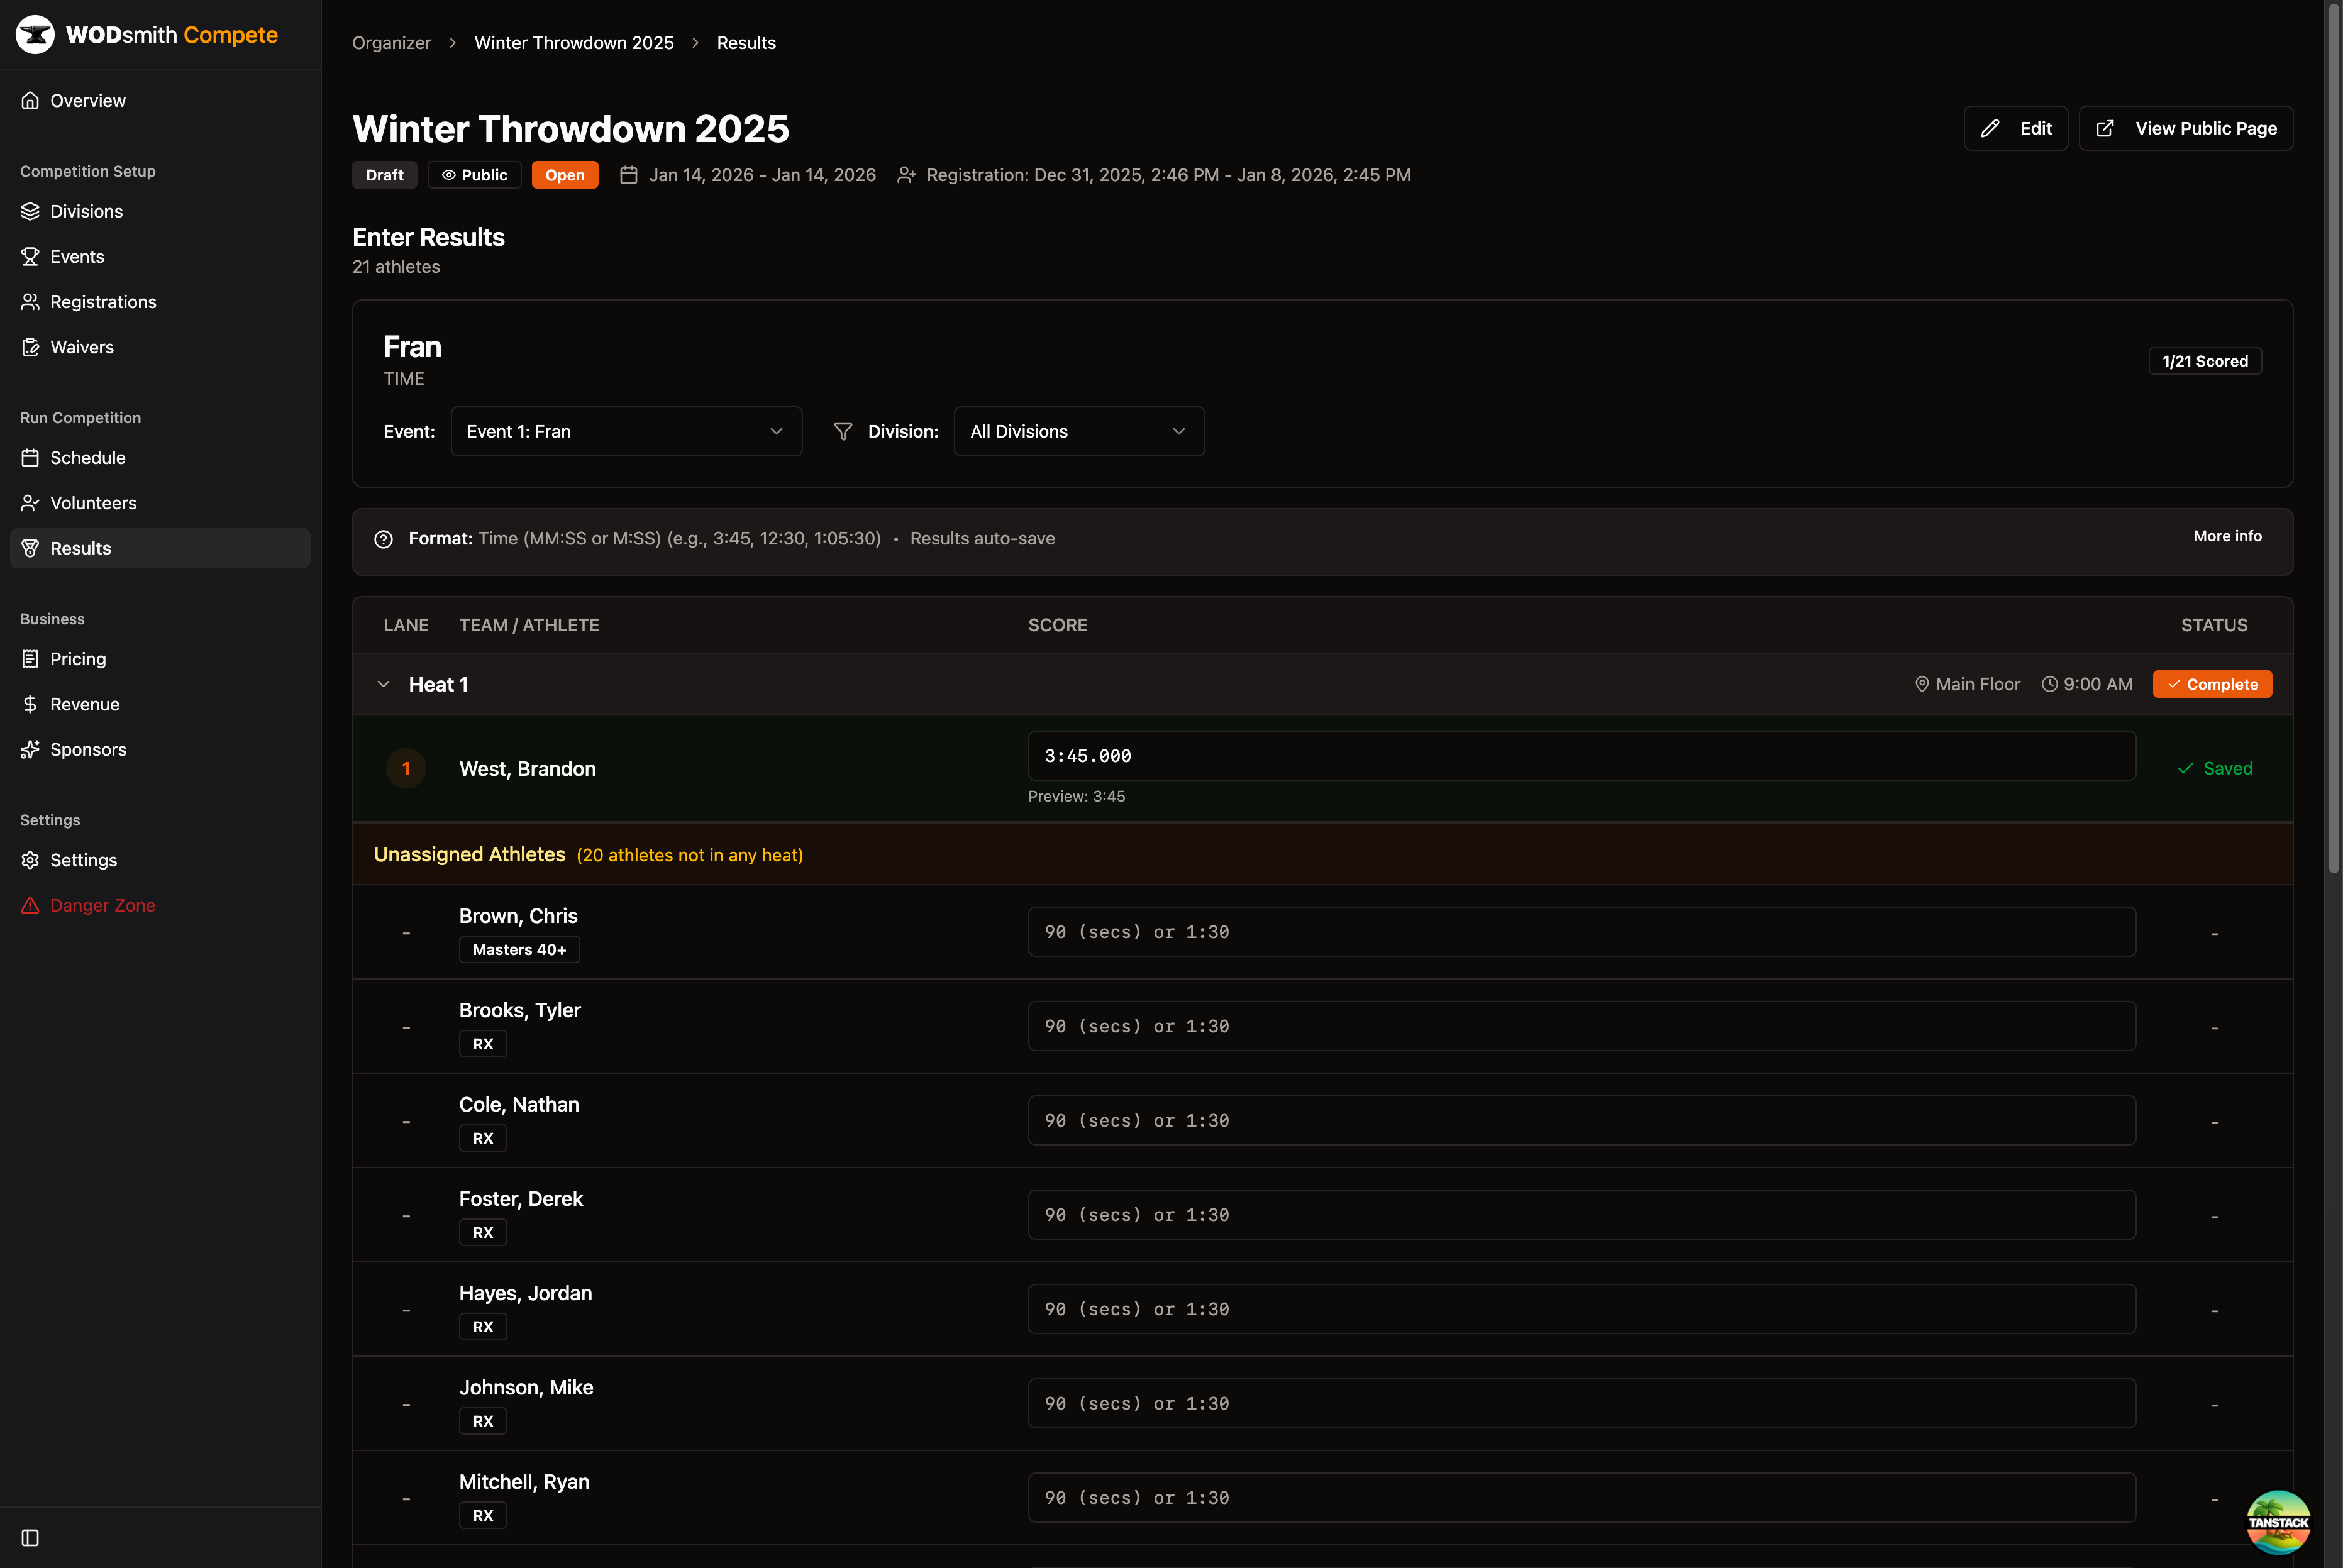Click the Winter Throwdown 2025 breadcrumb
This screenshot has width=2343, height=1568.
point(574,43)
